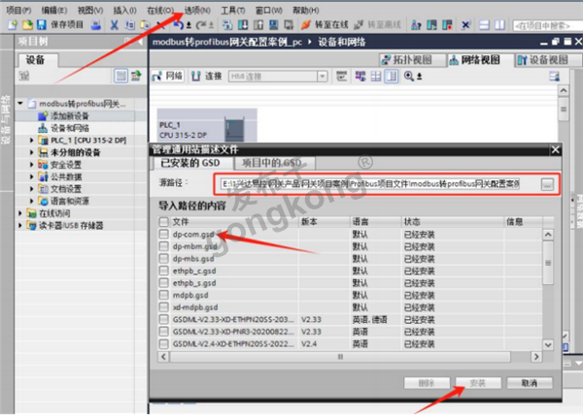The height and width of the screenshot is (415, 583).
Task: Click the 连接 connections button
Action: (x=206, y=76)
